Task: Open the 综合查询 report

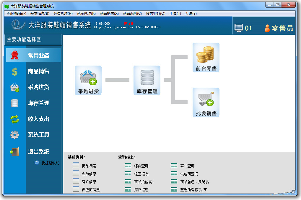Action: tap(141, 166)
